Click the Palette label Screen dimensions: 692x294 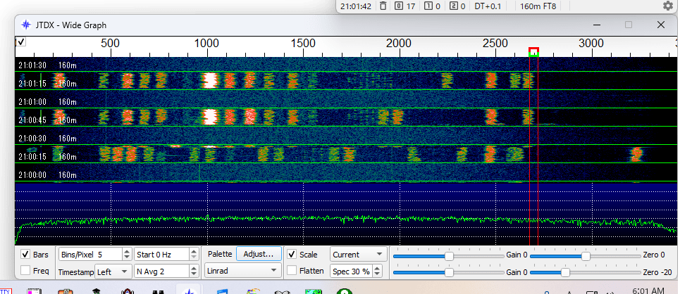coord(220,254)
